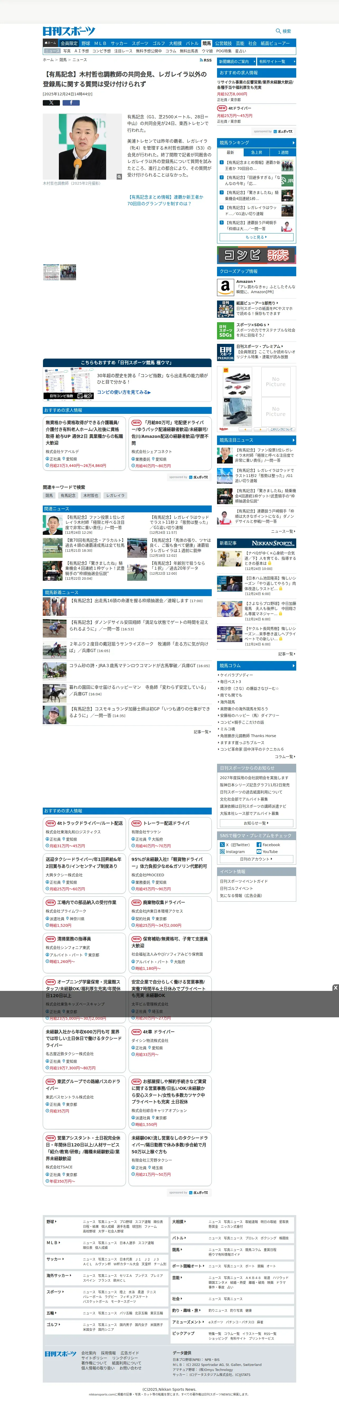Open ケイバラプソディー column link
The width and height of the screenshot is (339, 1405).
[x=236, y=675]
